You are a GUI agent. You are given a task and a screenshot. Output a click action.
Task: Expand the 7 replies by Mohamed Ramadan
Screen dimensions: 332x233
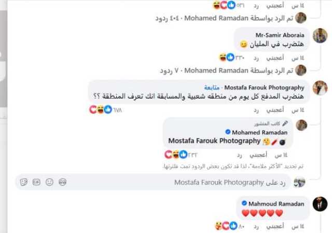pos(227,71)
